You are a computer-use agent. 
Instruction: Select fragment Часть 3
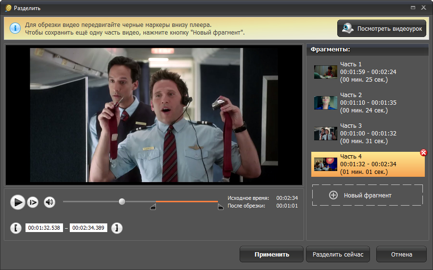click(368, 134)
